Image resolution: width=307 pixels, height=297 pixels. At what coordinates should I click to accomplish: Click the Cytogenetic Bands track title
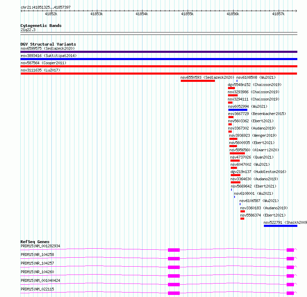point(41,26)
